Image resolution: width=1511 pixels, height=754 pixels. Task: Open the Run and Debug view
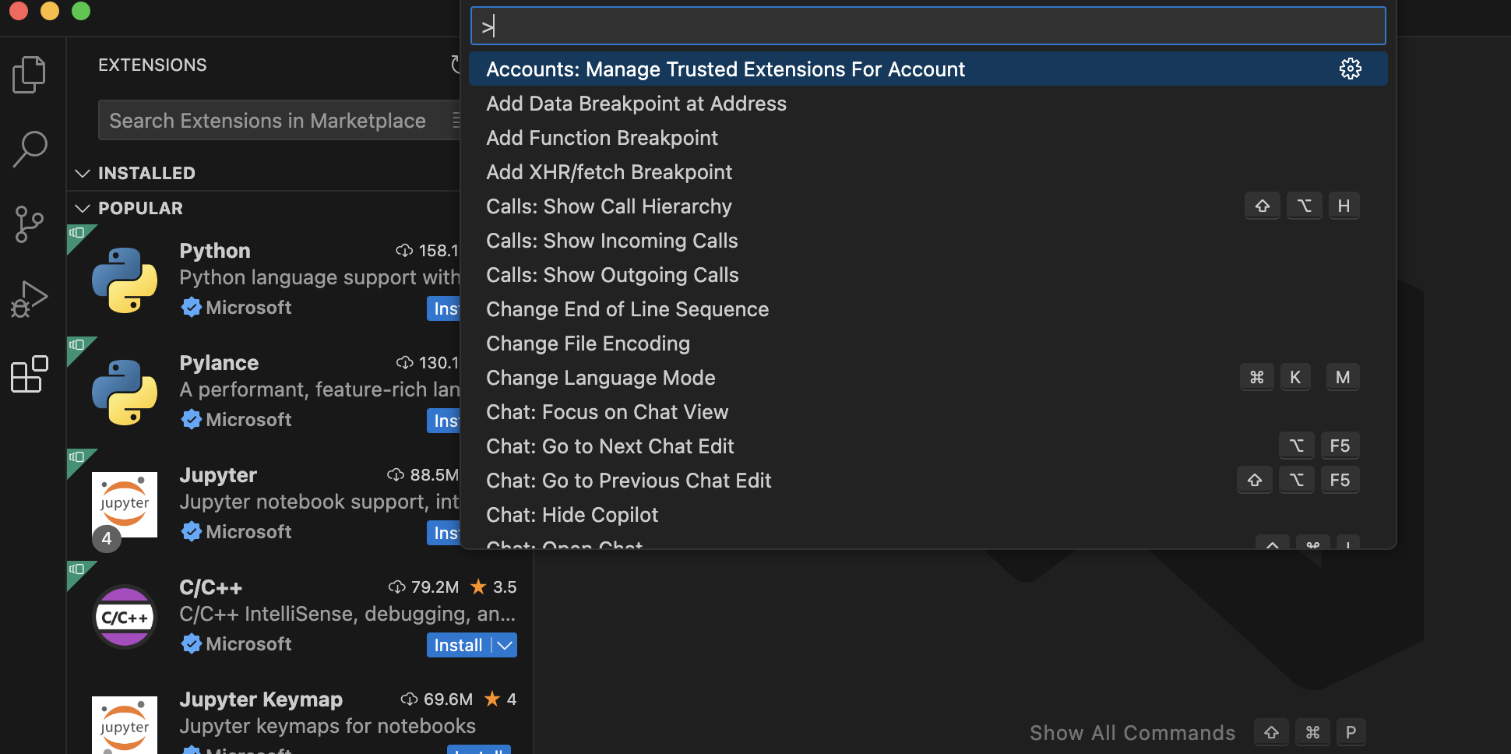[30, 299]
